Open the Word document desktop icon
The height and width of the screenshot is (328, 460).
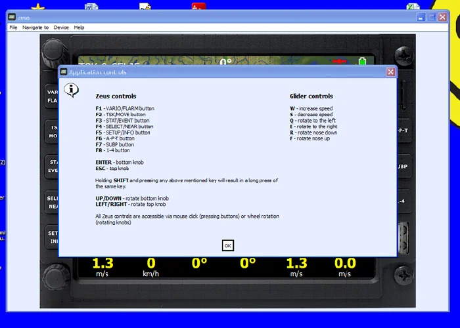coord(91,6)
